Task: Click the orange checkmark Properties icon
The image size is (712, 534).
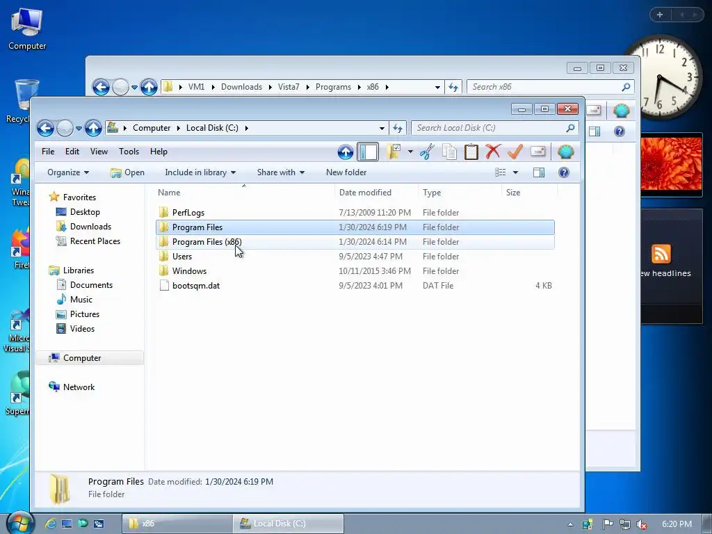Action: tap(515, 152)
